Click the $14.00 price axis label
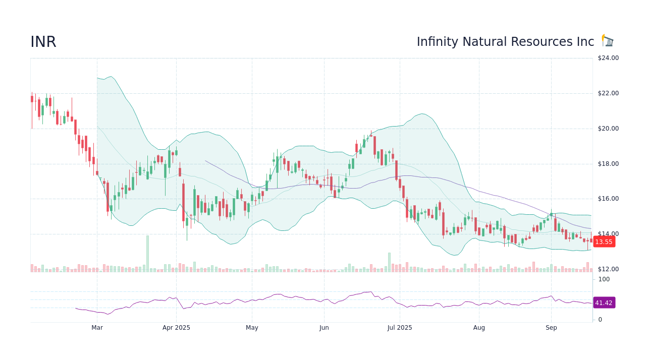 [x=608, y=234]
